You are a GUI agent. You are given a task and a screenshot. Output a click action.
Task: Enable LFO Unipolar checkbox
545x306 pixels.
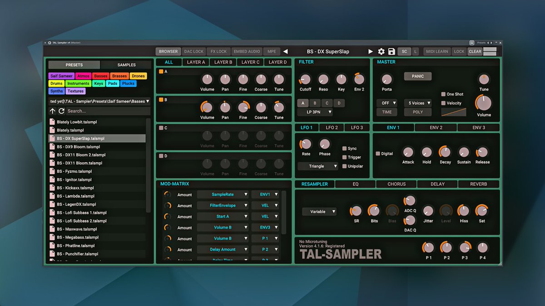pos(344,166)
